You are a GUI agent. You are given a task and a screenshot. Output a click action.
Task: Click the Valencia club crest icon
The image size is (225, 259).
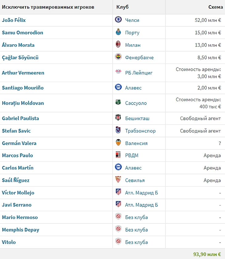pyautogui.click(x=118, y=143)
